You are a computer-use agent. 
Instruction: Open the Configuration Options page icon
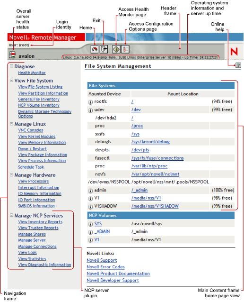(x=125, y=49)
